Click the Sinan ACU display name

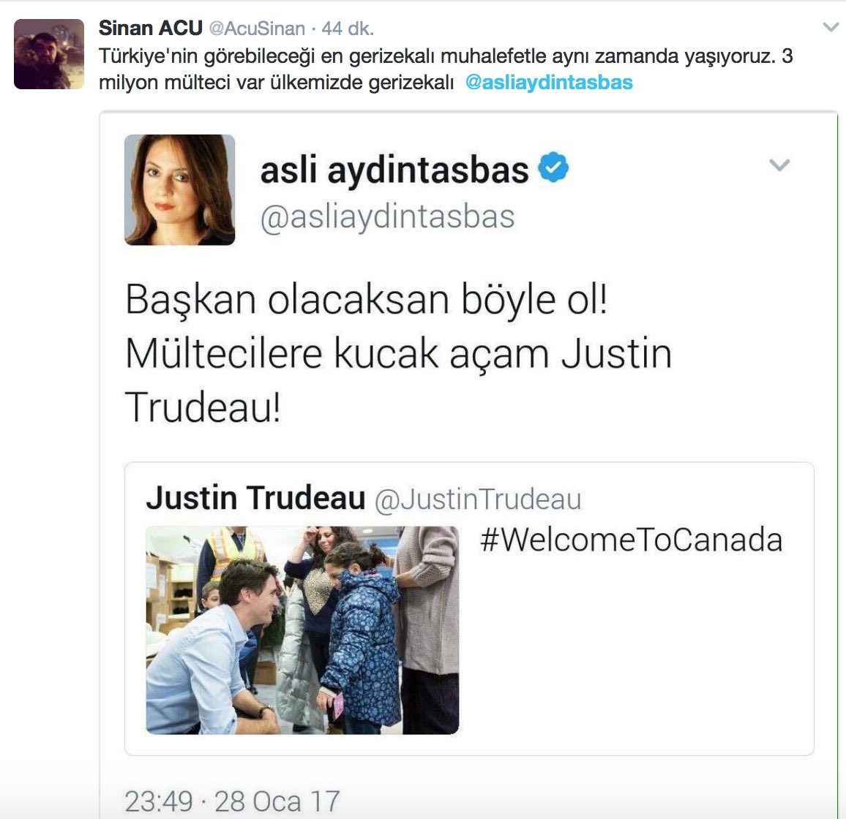click(151, 28)
